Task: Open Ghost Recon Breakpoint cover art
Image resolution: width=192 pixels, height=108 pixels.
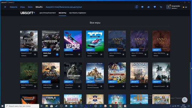Action: (x=73, y=73)
